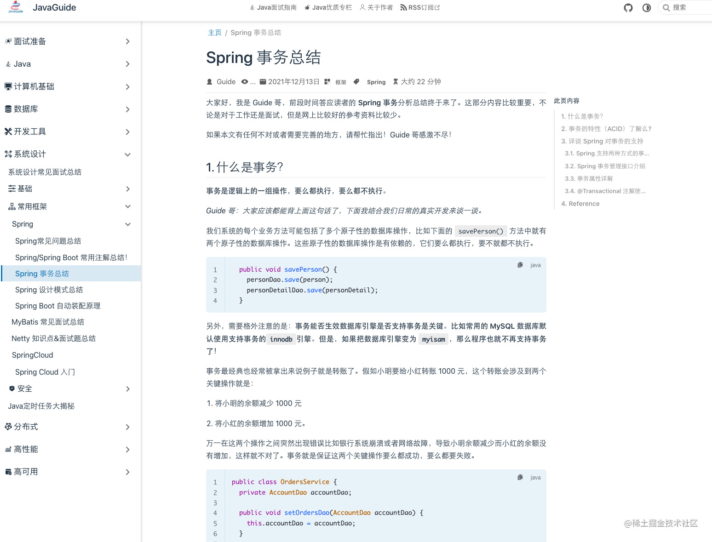This screenshot has height=542, width=712.
Task: Expand the 基础 subsection chevron
Action: click(x=128, y=189)
